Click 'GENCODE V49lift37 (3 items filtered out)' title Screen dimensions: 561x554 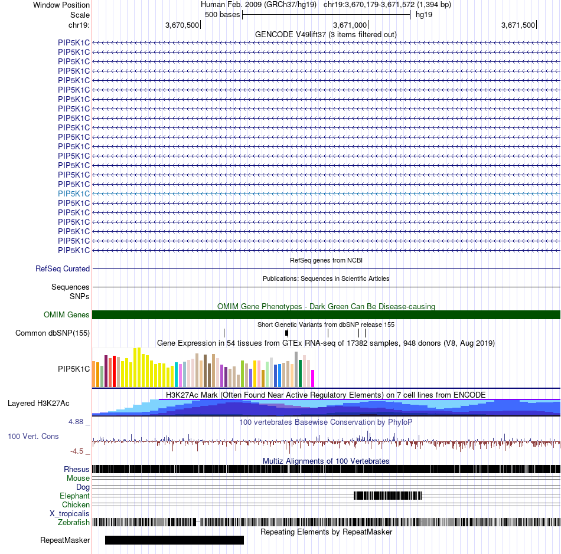(325, 35)
